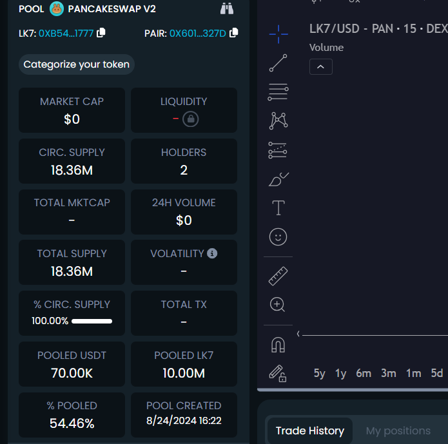Select the text annotation tool
The height and width of the screenshot is (444, 448).
click(278, 208)
